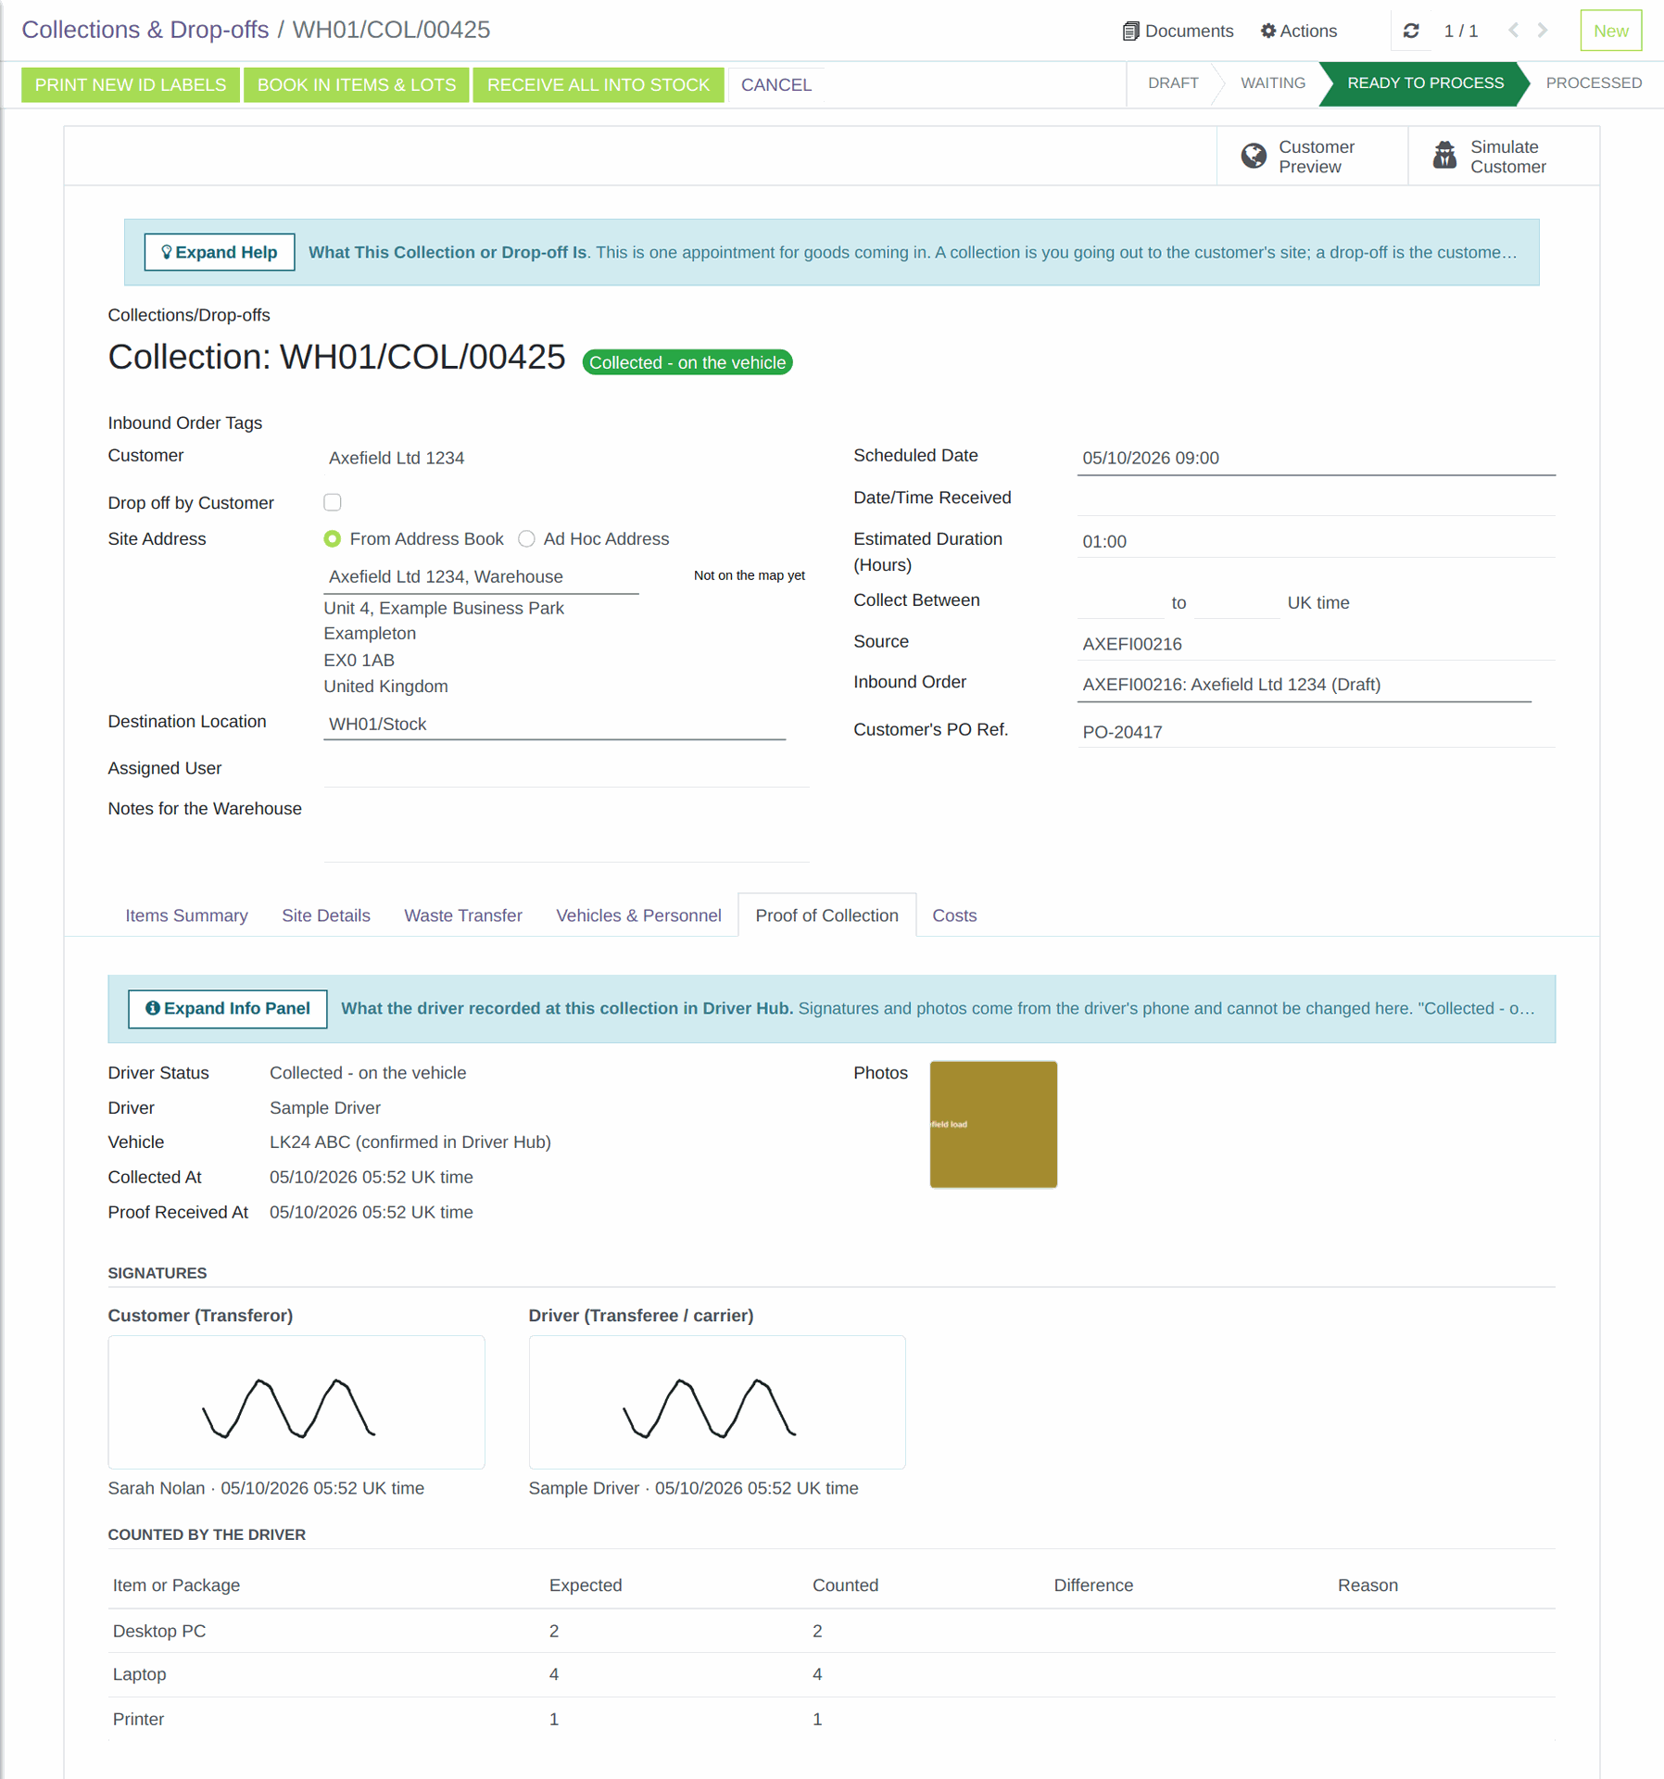The height and width of the screenshot is (1779, 1664).
Task: Select From Address Book radio option
Action: [333, 538]
